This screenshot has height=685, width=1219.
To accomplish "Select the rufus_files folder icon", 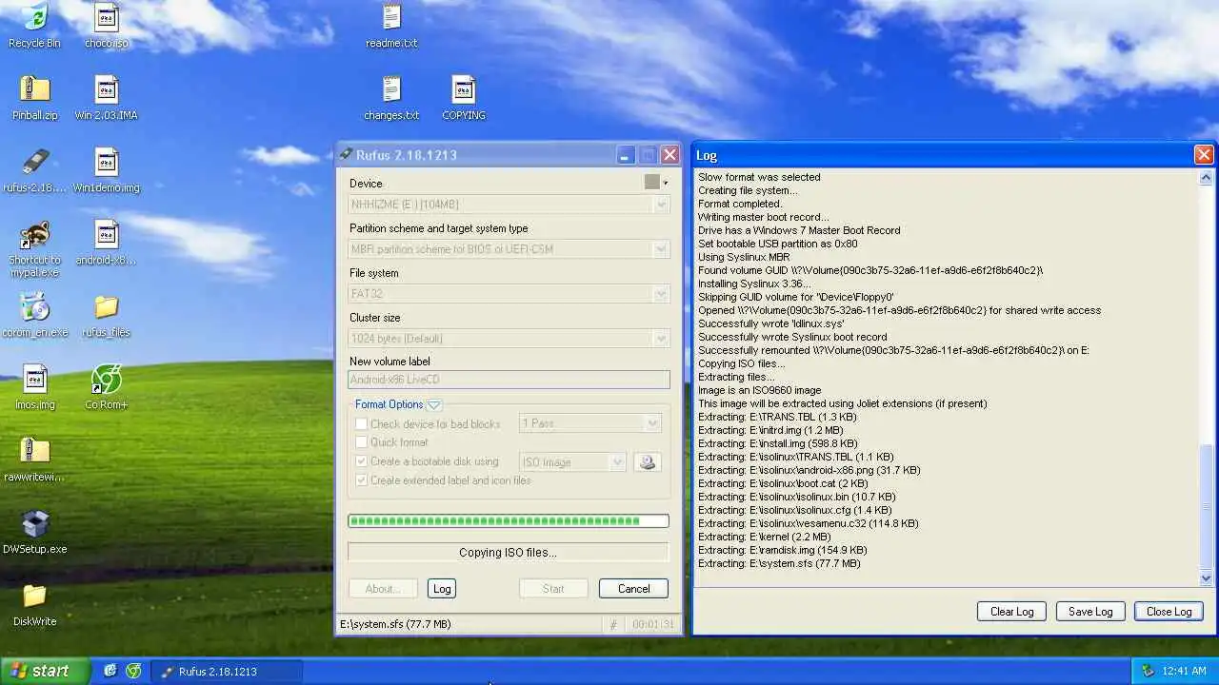I will [x=107, y=314].
